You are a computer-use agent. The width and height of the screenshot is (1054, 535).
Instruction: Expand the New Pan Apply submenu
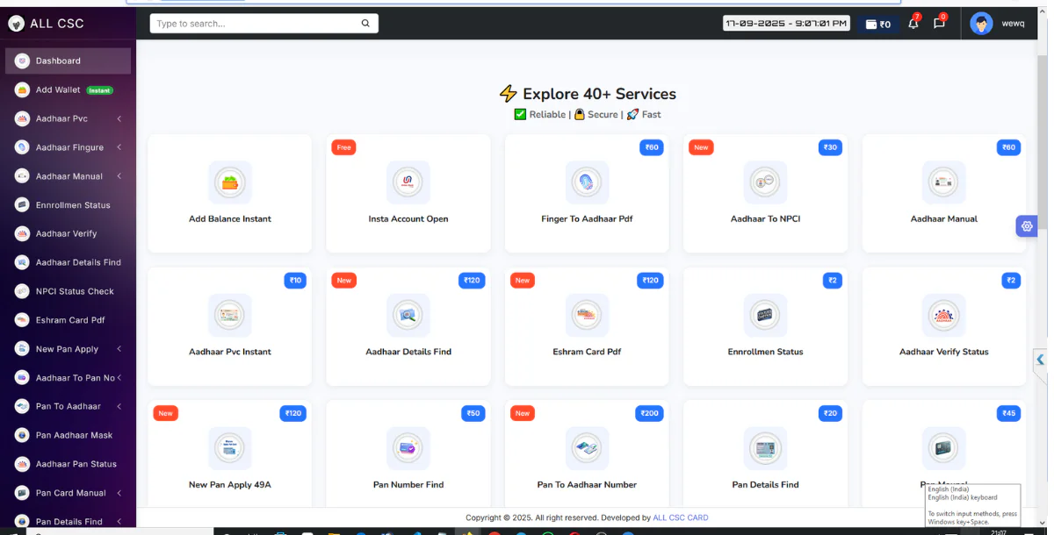coord(119,349)
